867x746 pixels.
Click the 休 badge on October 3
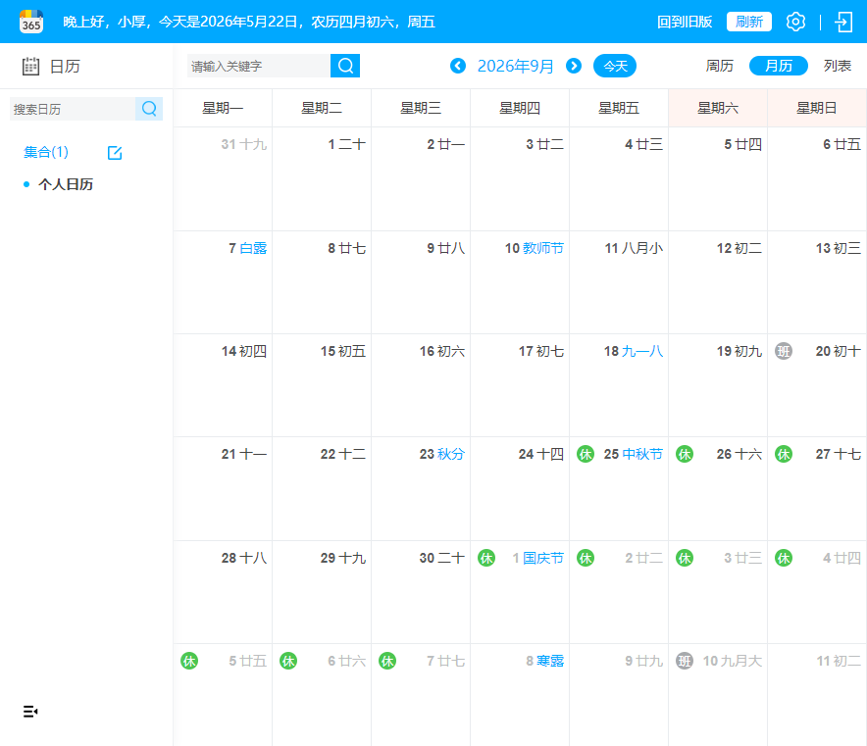[x=685, y=558]
